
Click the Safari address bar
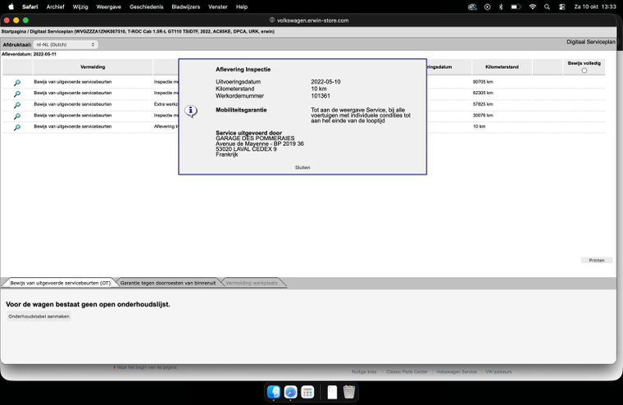[x=309, y=20]
